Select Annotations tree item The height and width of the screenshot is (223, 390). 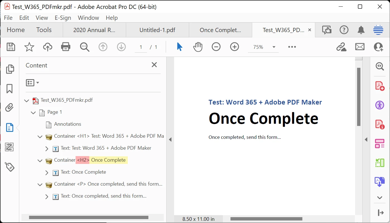pos(68,124)
